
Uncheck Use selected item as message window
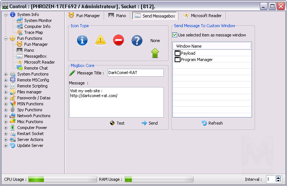175,35
